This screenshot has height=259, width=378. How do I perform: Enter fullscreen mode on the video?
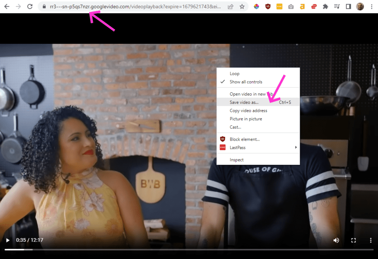[353, 240]
